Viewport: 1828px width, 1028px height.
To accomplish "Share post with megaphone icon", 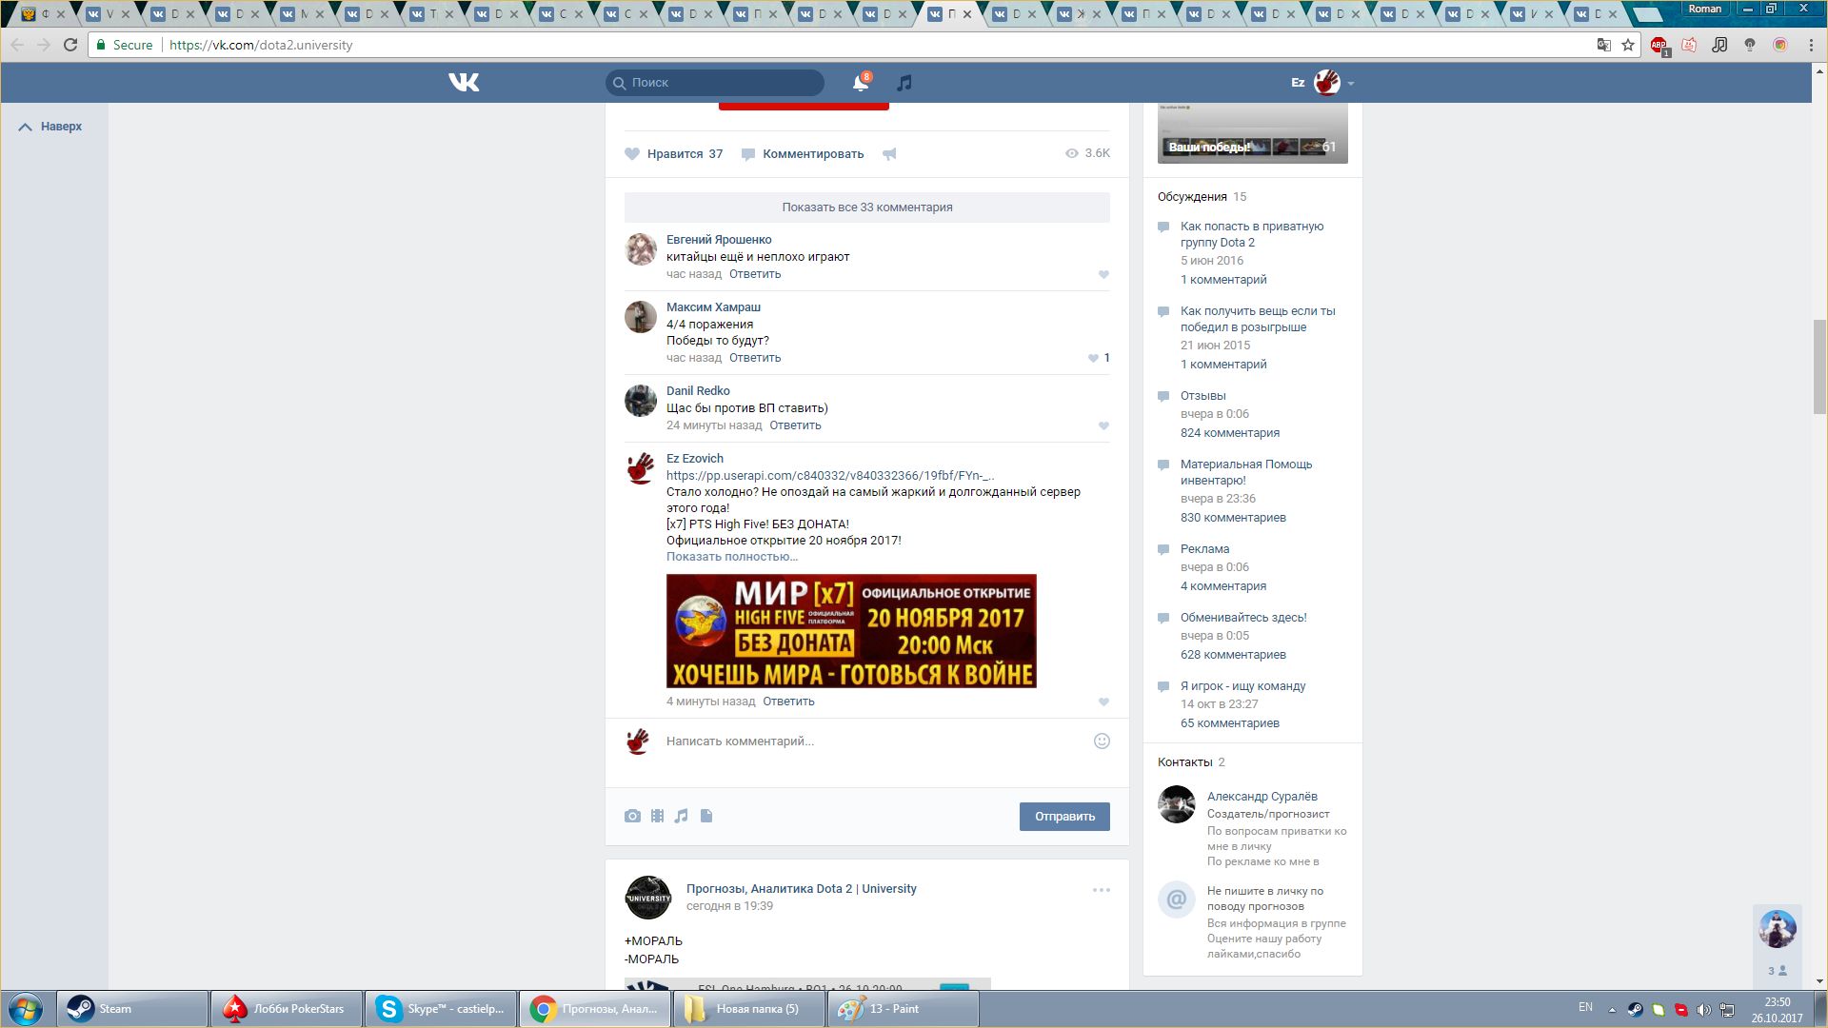I will tap(889, 154).
